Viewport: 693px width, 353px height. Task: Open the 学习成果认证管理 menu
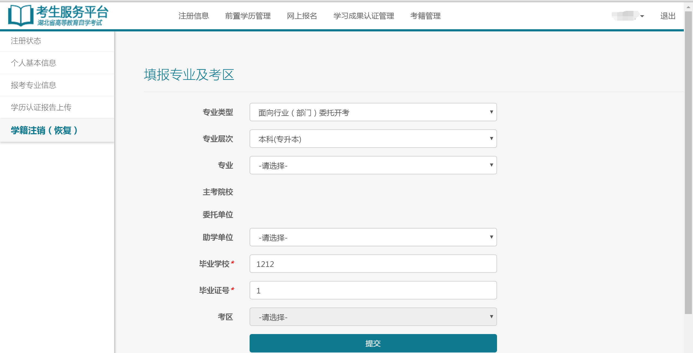click(x=364, y=16)
